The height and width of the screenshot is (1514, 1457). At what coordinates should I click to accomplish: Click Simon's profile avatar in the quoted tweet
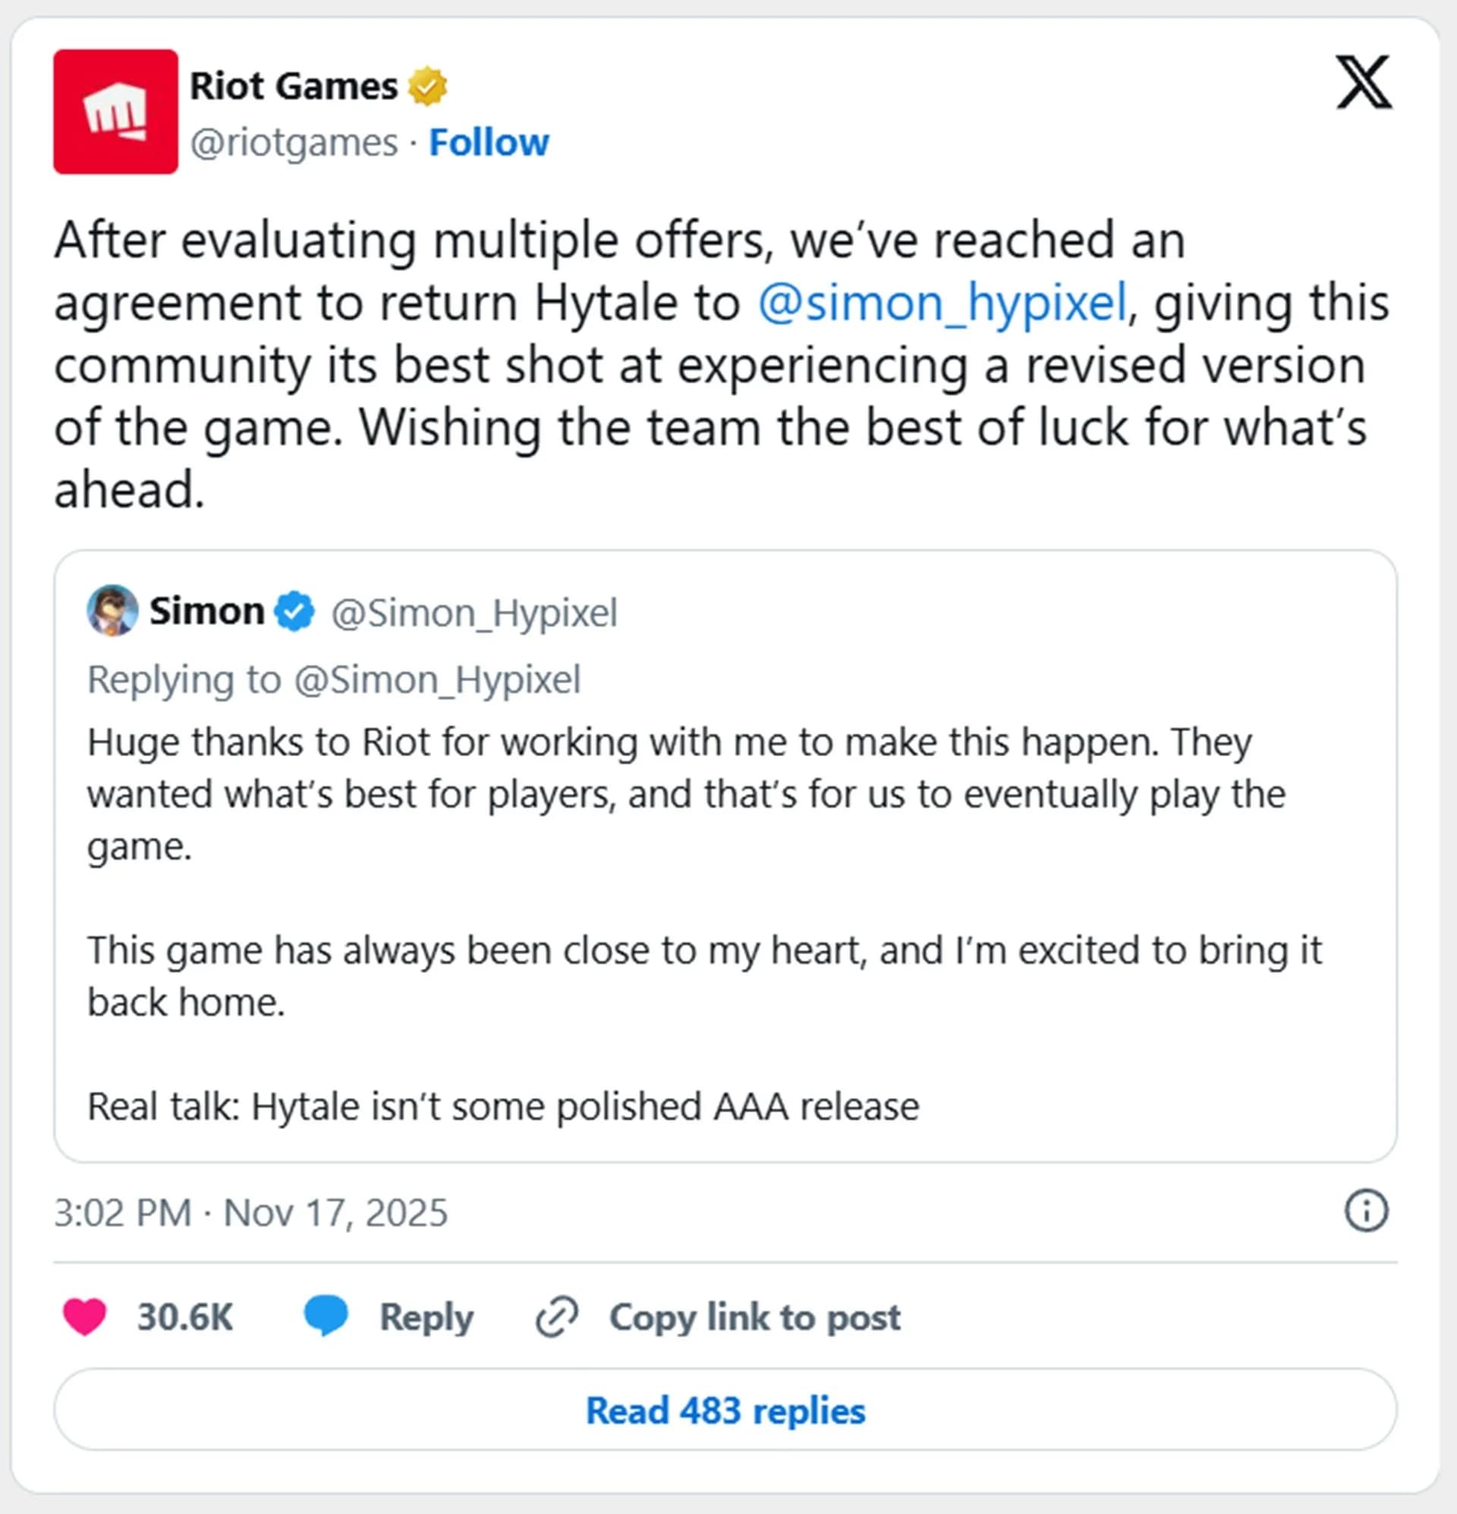click(113, 611)
